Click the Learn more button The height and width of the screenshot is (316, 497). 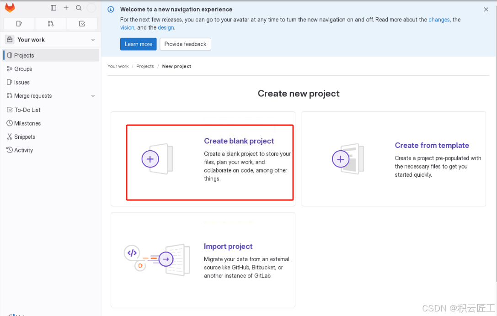pos(138,44)
